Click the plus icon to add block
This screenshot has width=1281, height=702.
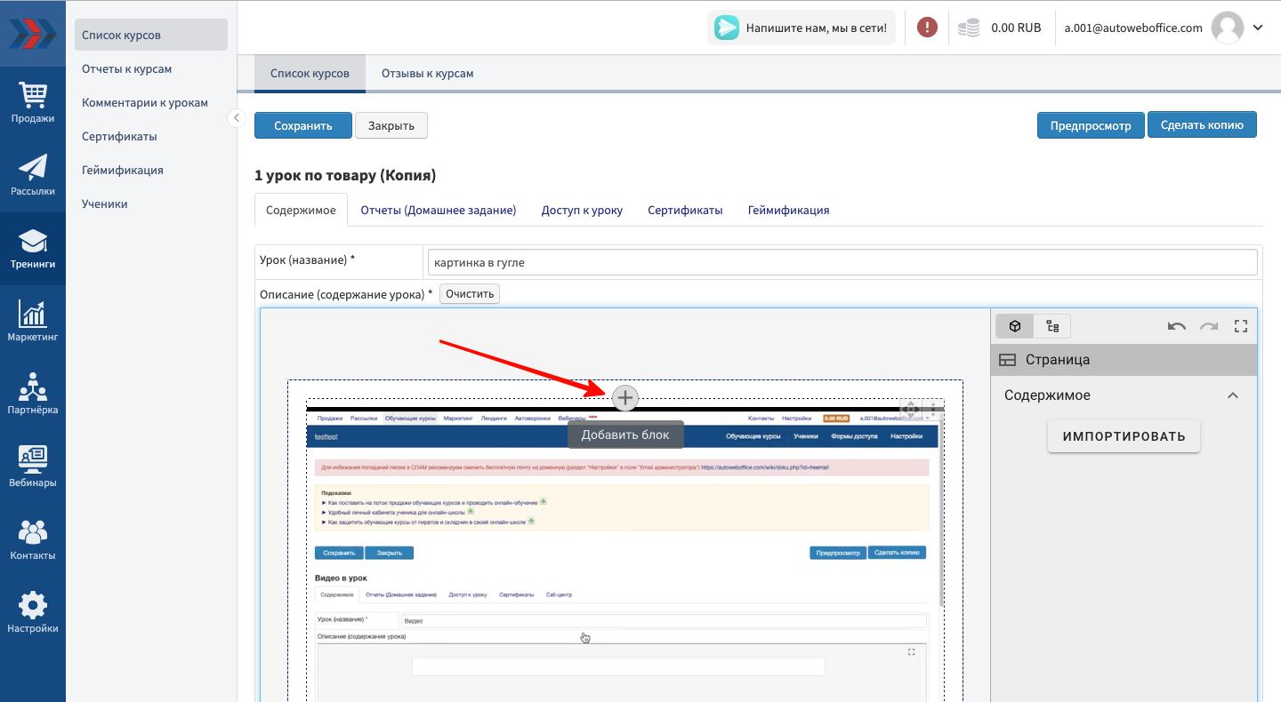point(625,398)
